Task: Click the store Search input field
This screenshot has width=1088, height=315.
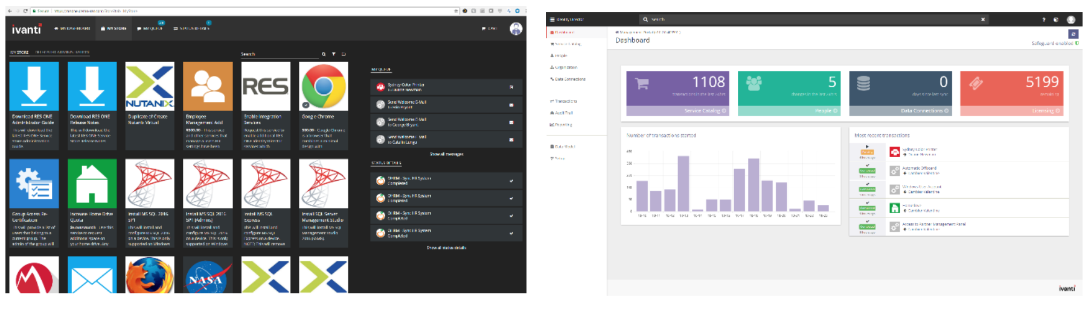Action: tap(279, 54)
